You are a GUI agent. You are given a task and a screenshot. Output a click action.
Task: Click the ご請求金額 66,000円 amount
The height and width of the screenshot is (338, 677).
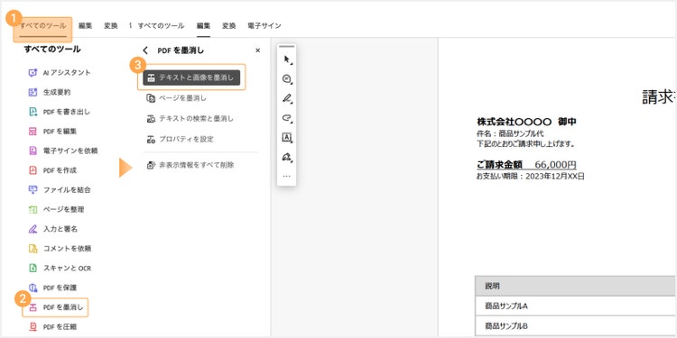pyautogui.click(x=526, y=165)
